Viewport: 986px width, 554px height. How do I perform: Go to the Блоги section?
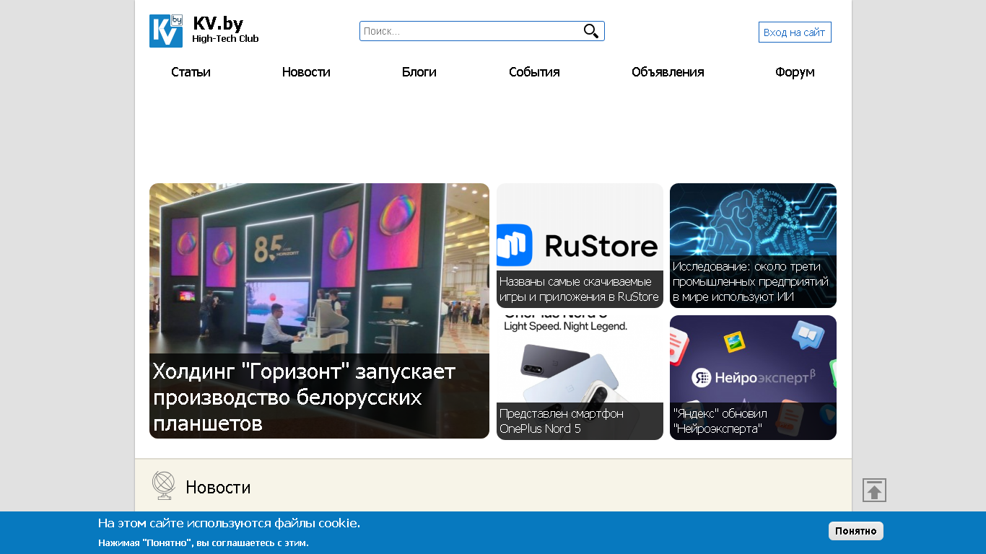click(x=419, y=72)
